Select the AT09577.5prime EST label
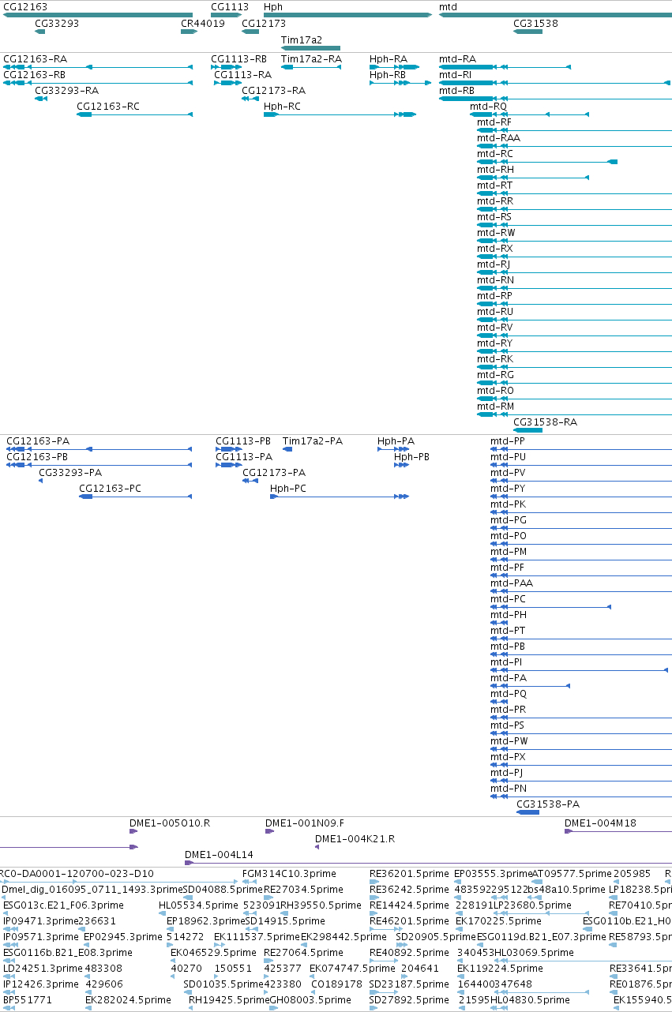 tap(572, 874)
